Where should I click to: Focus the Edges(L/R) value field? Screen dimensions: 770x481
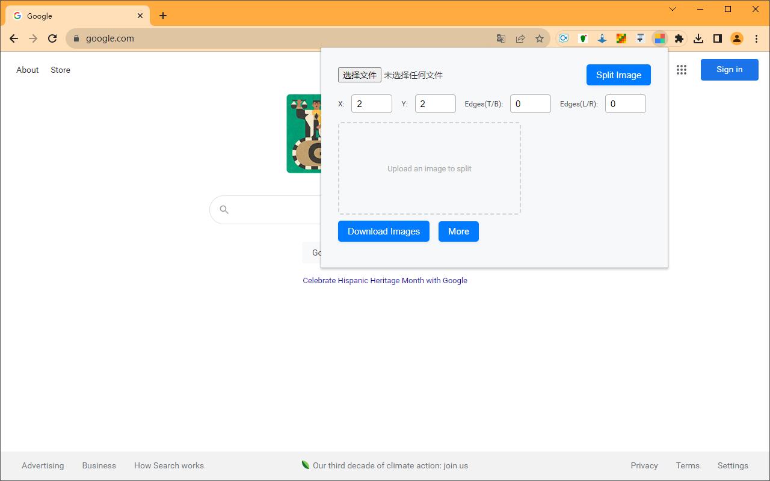pos(626,103)
